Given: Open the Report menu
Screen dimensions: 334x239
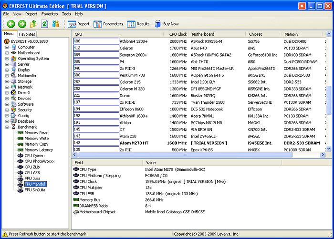Looking at the screenshot, I should (31, 14).
